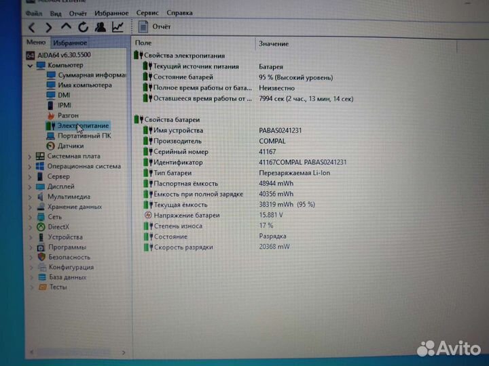Switch to the Избранное sidebar tab
This screenshot has width=489, height=366.
pyautogui.click(x=70, y=43)
